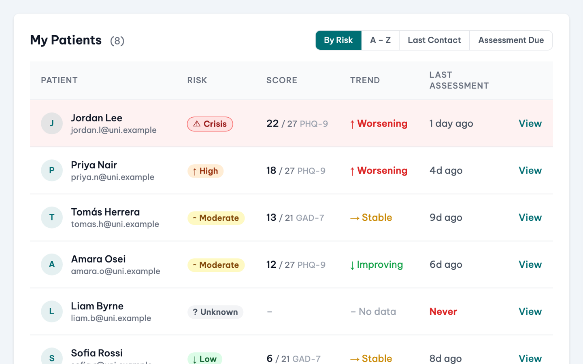This screenshot has width=583, height=364.
Task: Click the score 12 / 27 PHQ-9
Action: 296,265
